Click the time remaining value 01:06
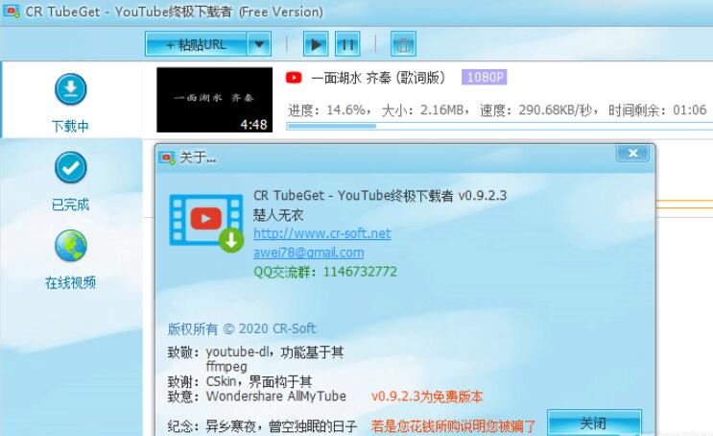This screenshot has width=713, height=436. pos(690,109)
